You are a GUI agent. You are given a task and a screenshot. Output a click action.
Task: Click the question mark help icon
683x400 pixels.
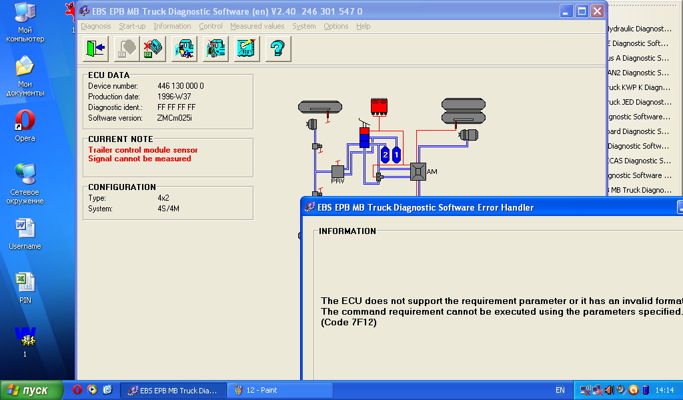278,48
